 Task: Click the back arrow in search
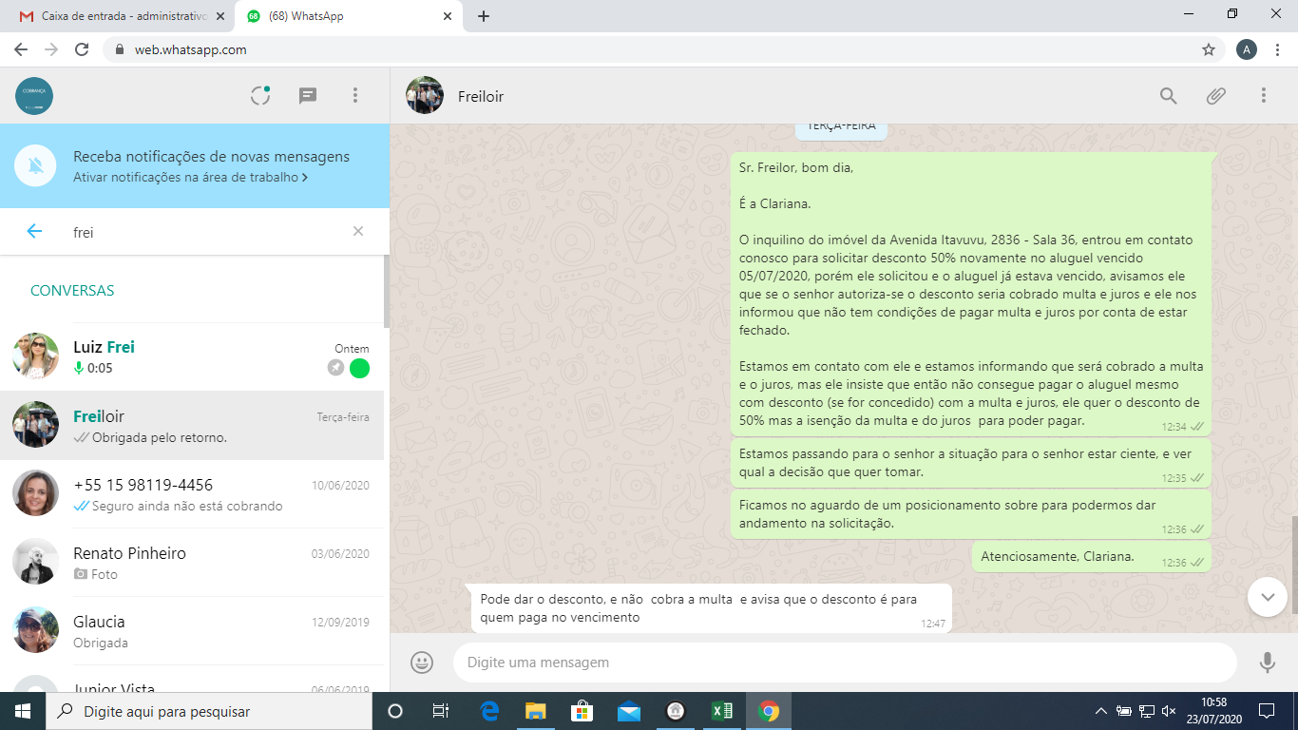[34, 231]
